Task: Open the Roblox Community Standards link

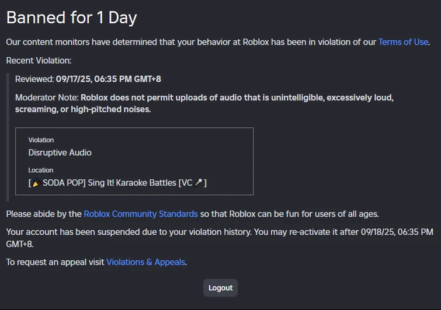Action: [140, 214]
